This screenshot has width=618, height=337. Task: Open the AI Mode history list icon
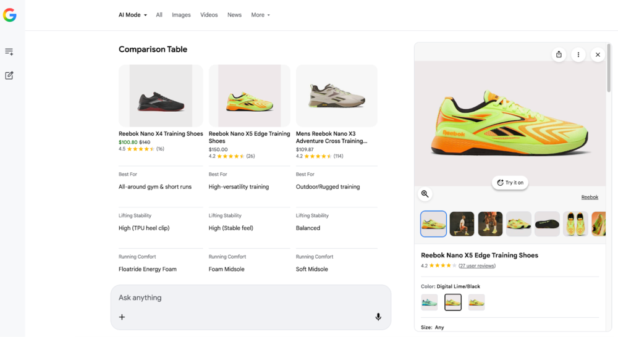click(x=9, y=52)
